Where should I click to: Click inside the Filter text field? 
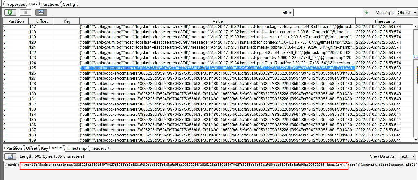point(327,13)
